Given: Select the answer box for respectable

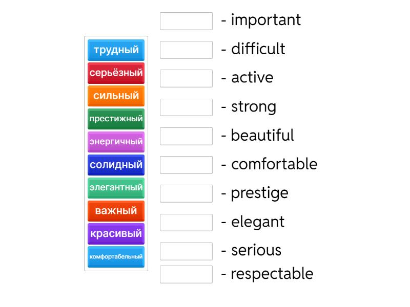Looking at the screenshot, I should point(186,274).
